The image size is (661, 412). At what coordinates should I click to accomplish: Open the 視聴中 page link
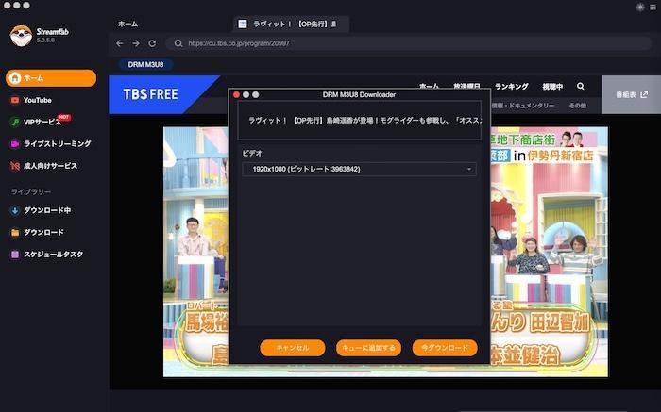[x=552, y=87]
